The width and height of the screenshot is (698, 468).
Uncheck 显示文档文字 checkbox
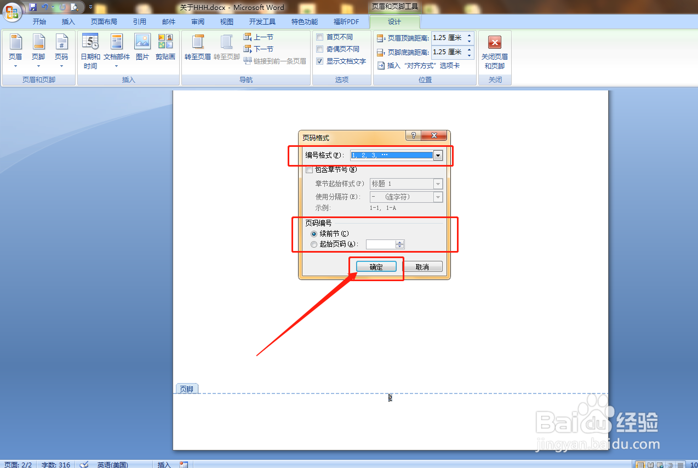tap(320, 61)
